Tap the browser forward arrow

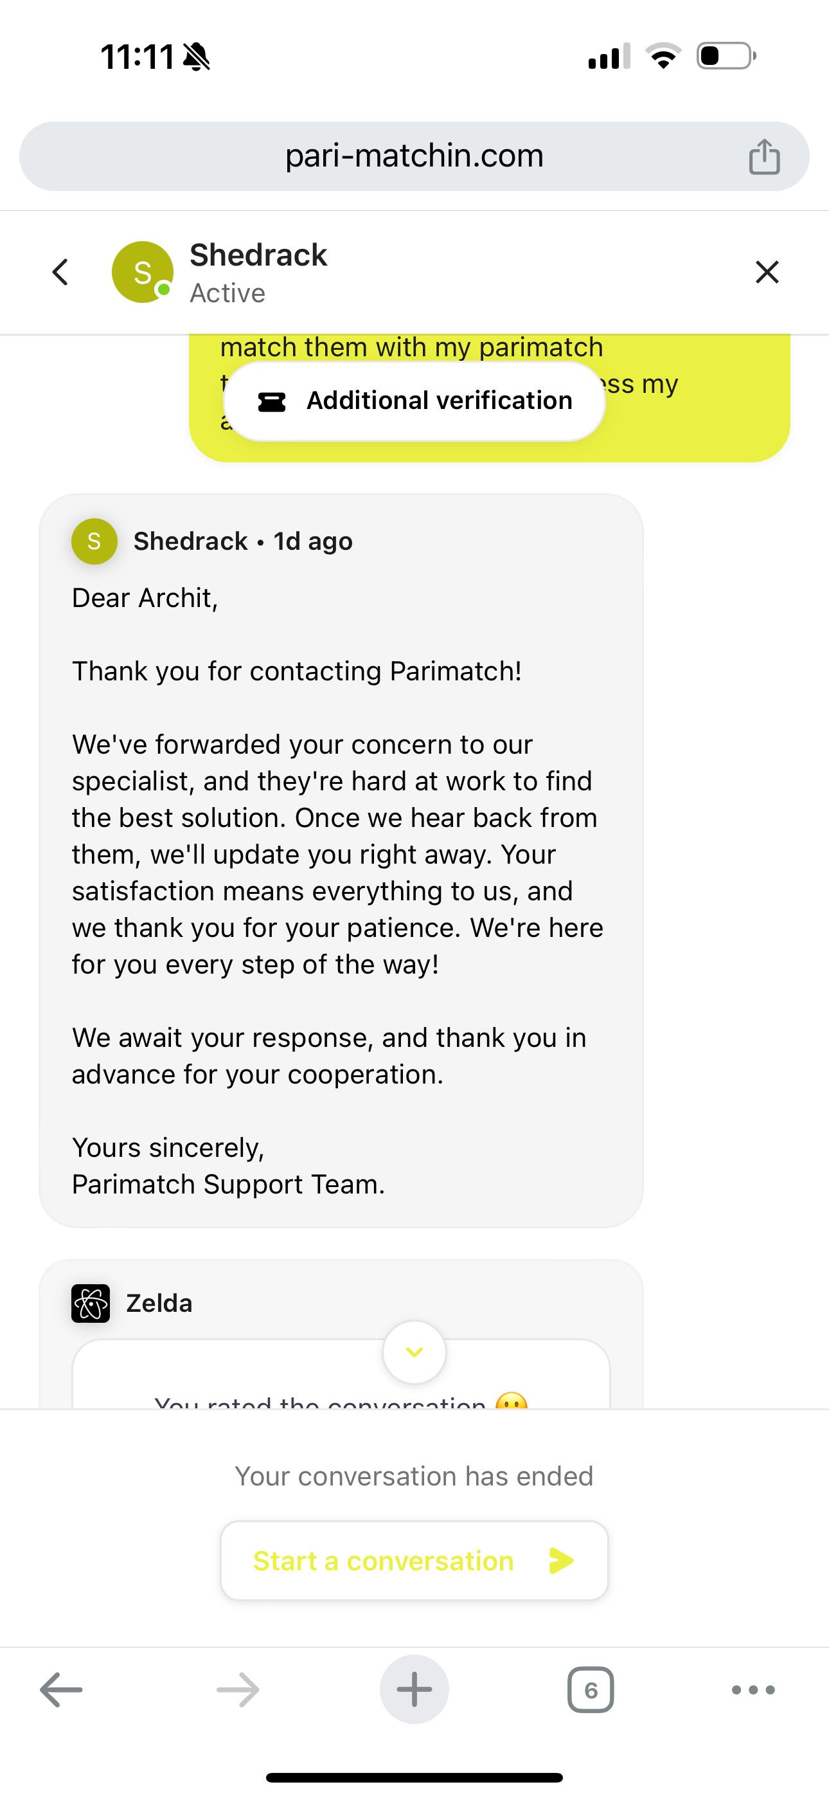(x=238, y=1690)
